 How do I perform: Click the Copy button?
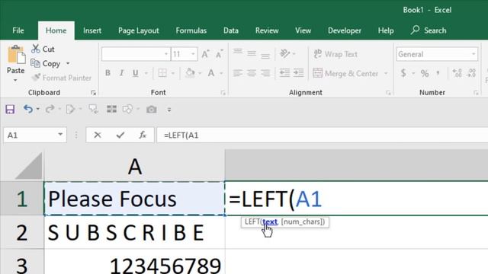coord(46,63)
